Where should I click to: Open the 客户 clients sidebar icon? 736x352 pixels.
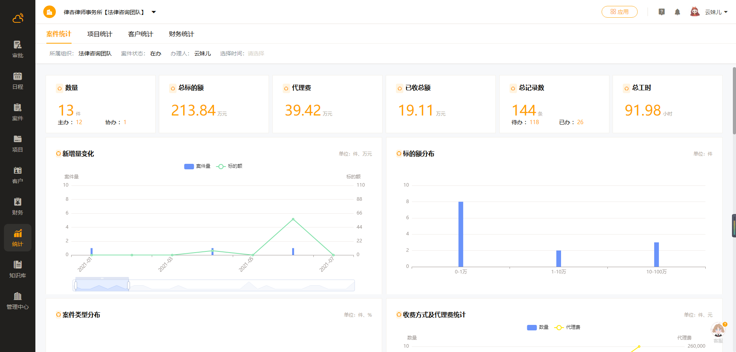pos(18,175)
